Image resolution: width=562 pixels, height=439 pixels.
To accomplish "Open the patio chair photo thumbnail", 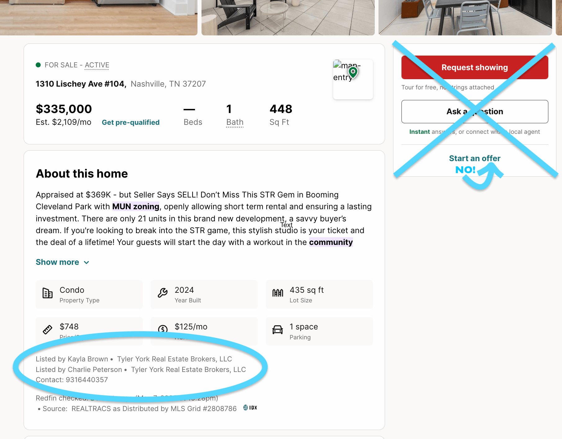I will click(288, 17).
